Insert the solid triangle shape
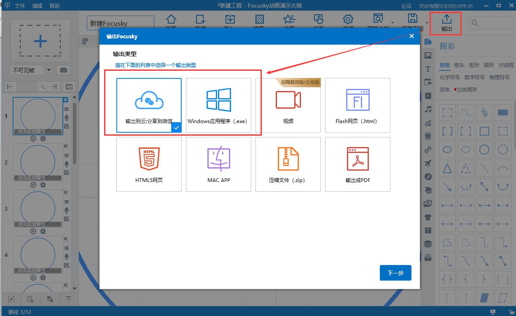The height and width of the screenshot is (316, 516). click(447, 168)
